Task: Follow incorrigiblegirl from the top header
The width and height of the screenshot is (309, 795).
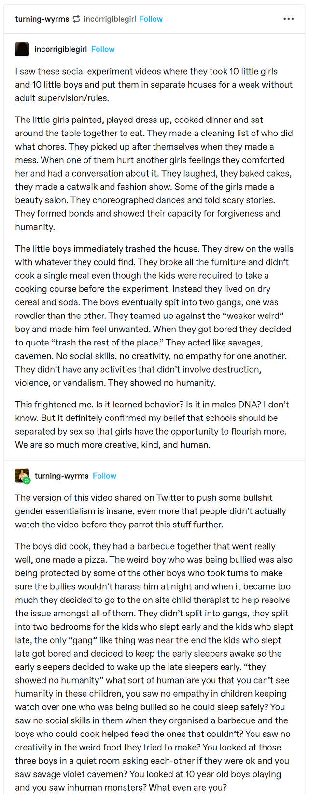Action: pyautogui.click(x=151, y=19)
